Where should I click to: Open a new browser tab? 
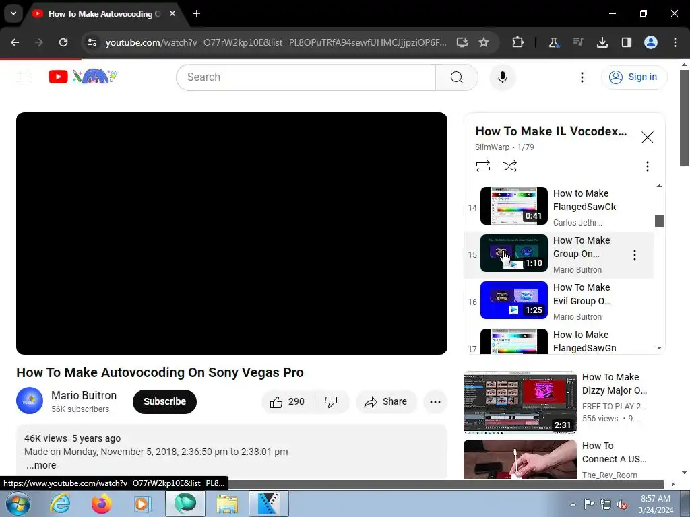click(x=197, y=13)
